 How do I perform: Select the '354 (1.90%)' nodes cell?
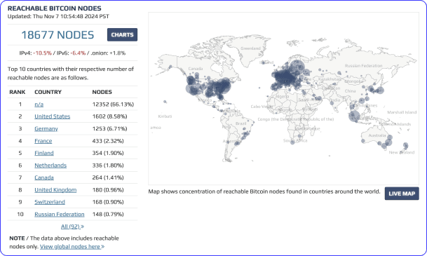(x=108, y=153)
